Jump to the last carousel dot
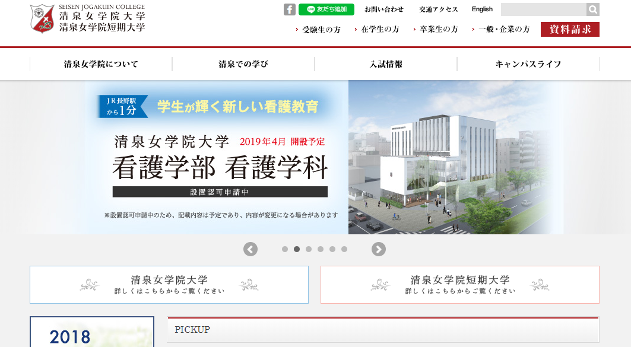 [344, 250]
